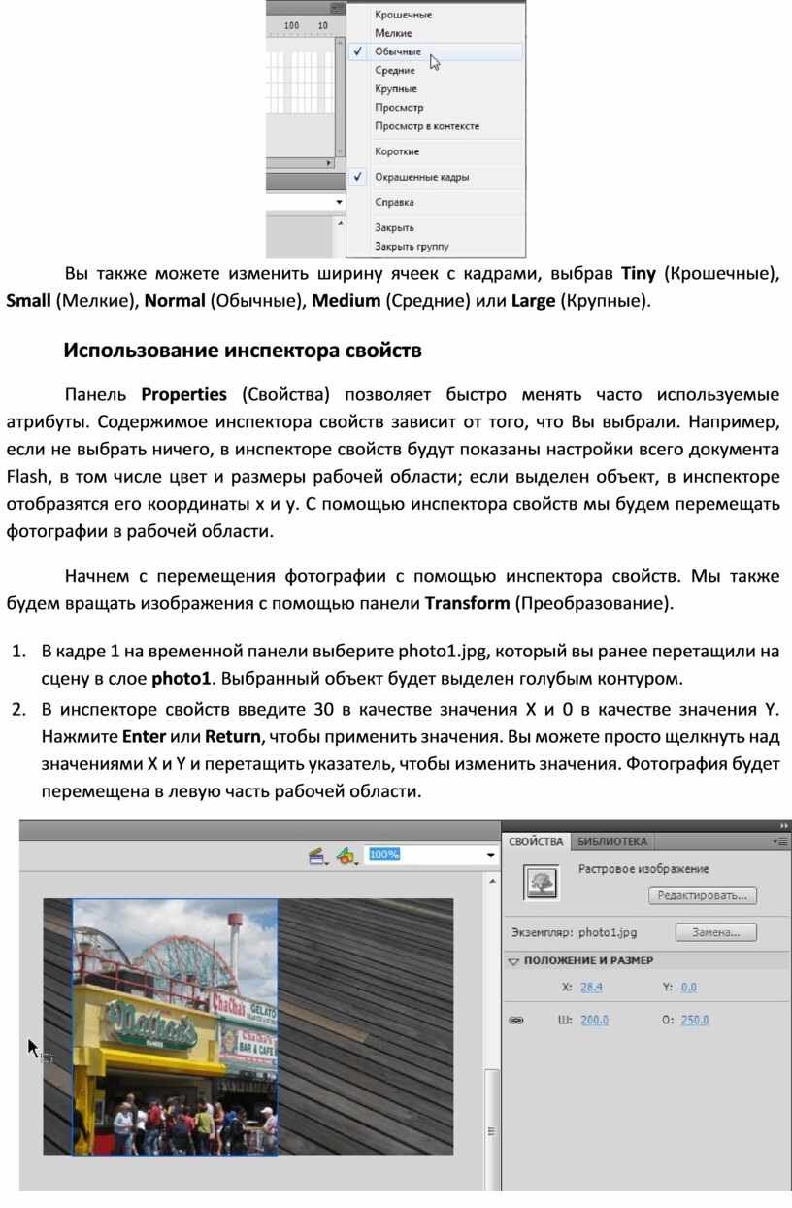Click the Замена... button

pyautogui.click(x=716, y=932)
